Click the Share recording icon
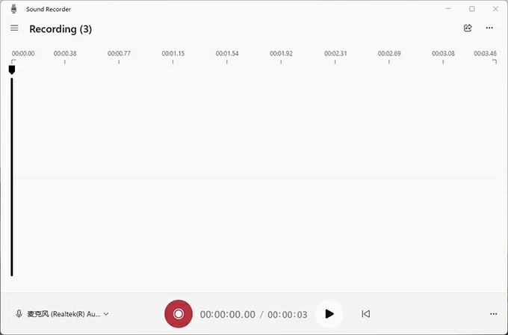This screenshot has height=335, width=508. click(468, 28)
